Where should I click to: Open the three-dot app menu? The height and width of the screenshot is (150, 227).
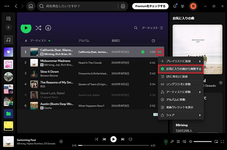[x=7, y=6]
